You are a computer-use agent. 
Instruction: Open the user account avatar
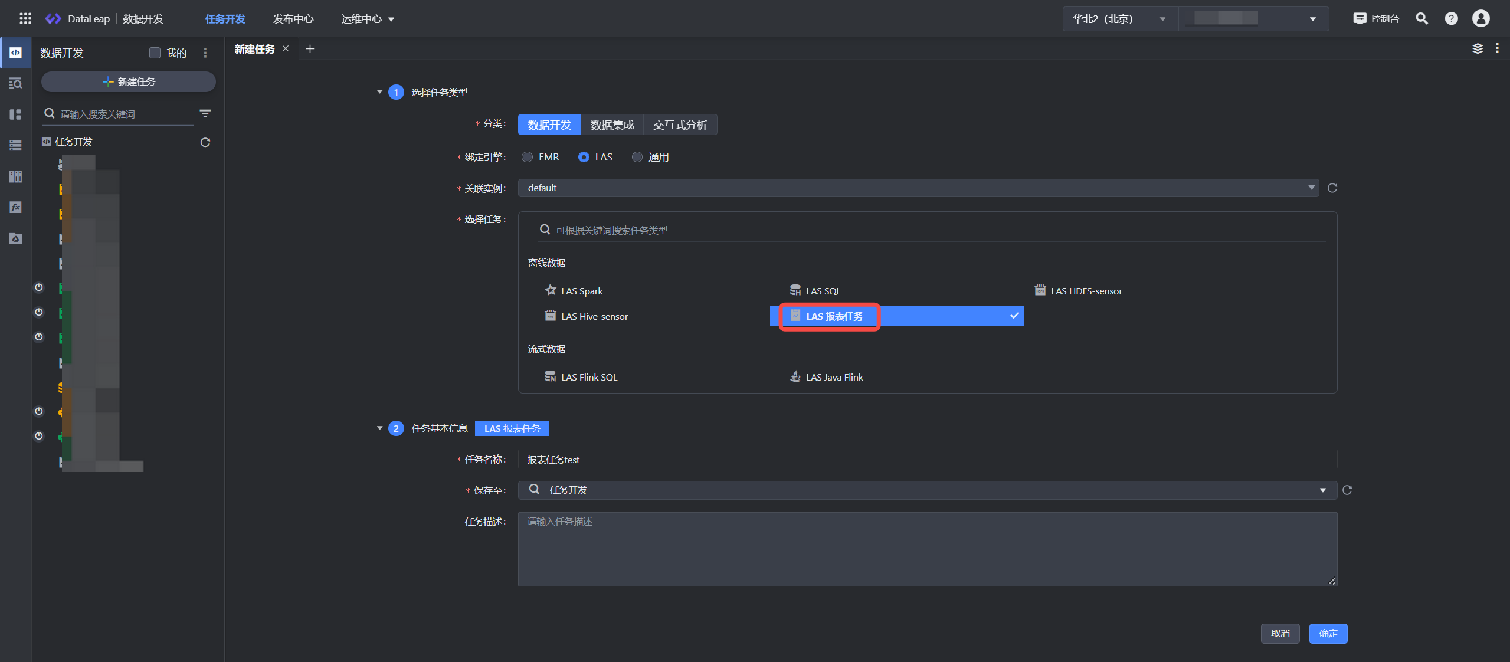point(1480,19)
